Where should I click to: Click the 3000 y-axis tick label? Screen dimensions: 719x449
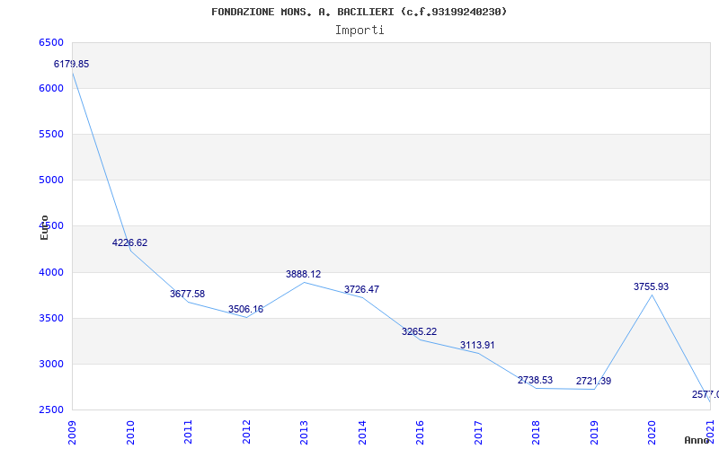[51, 365]
